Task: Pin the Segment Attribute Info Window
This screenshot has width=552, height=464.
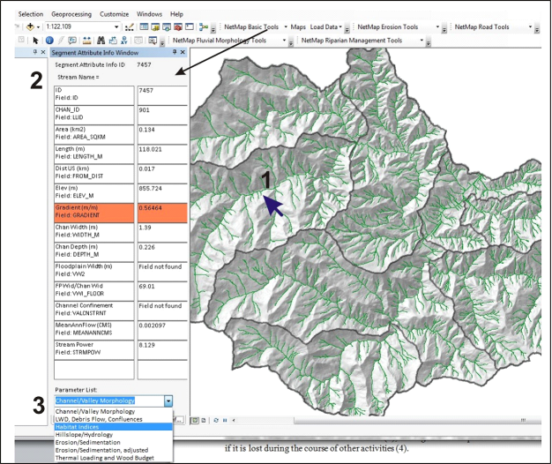Action: click(x=175, y=53)
